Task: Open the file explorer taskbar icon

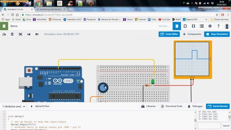Action: (x=49, y=3)
